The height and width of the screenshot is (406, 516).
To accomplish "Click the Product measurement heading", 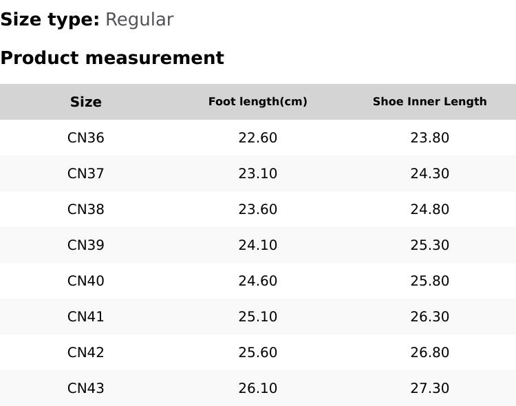I will 112,58.
